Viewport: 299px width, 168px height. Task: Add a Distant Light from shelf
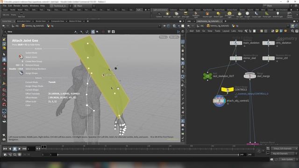point(218,14)
